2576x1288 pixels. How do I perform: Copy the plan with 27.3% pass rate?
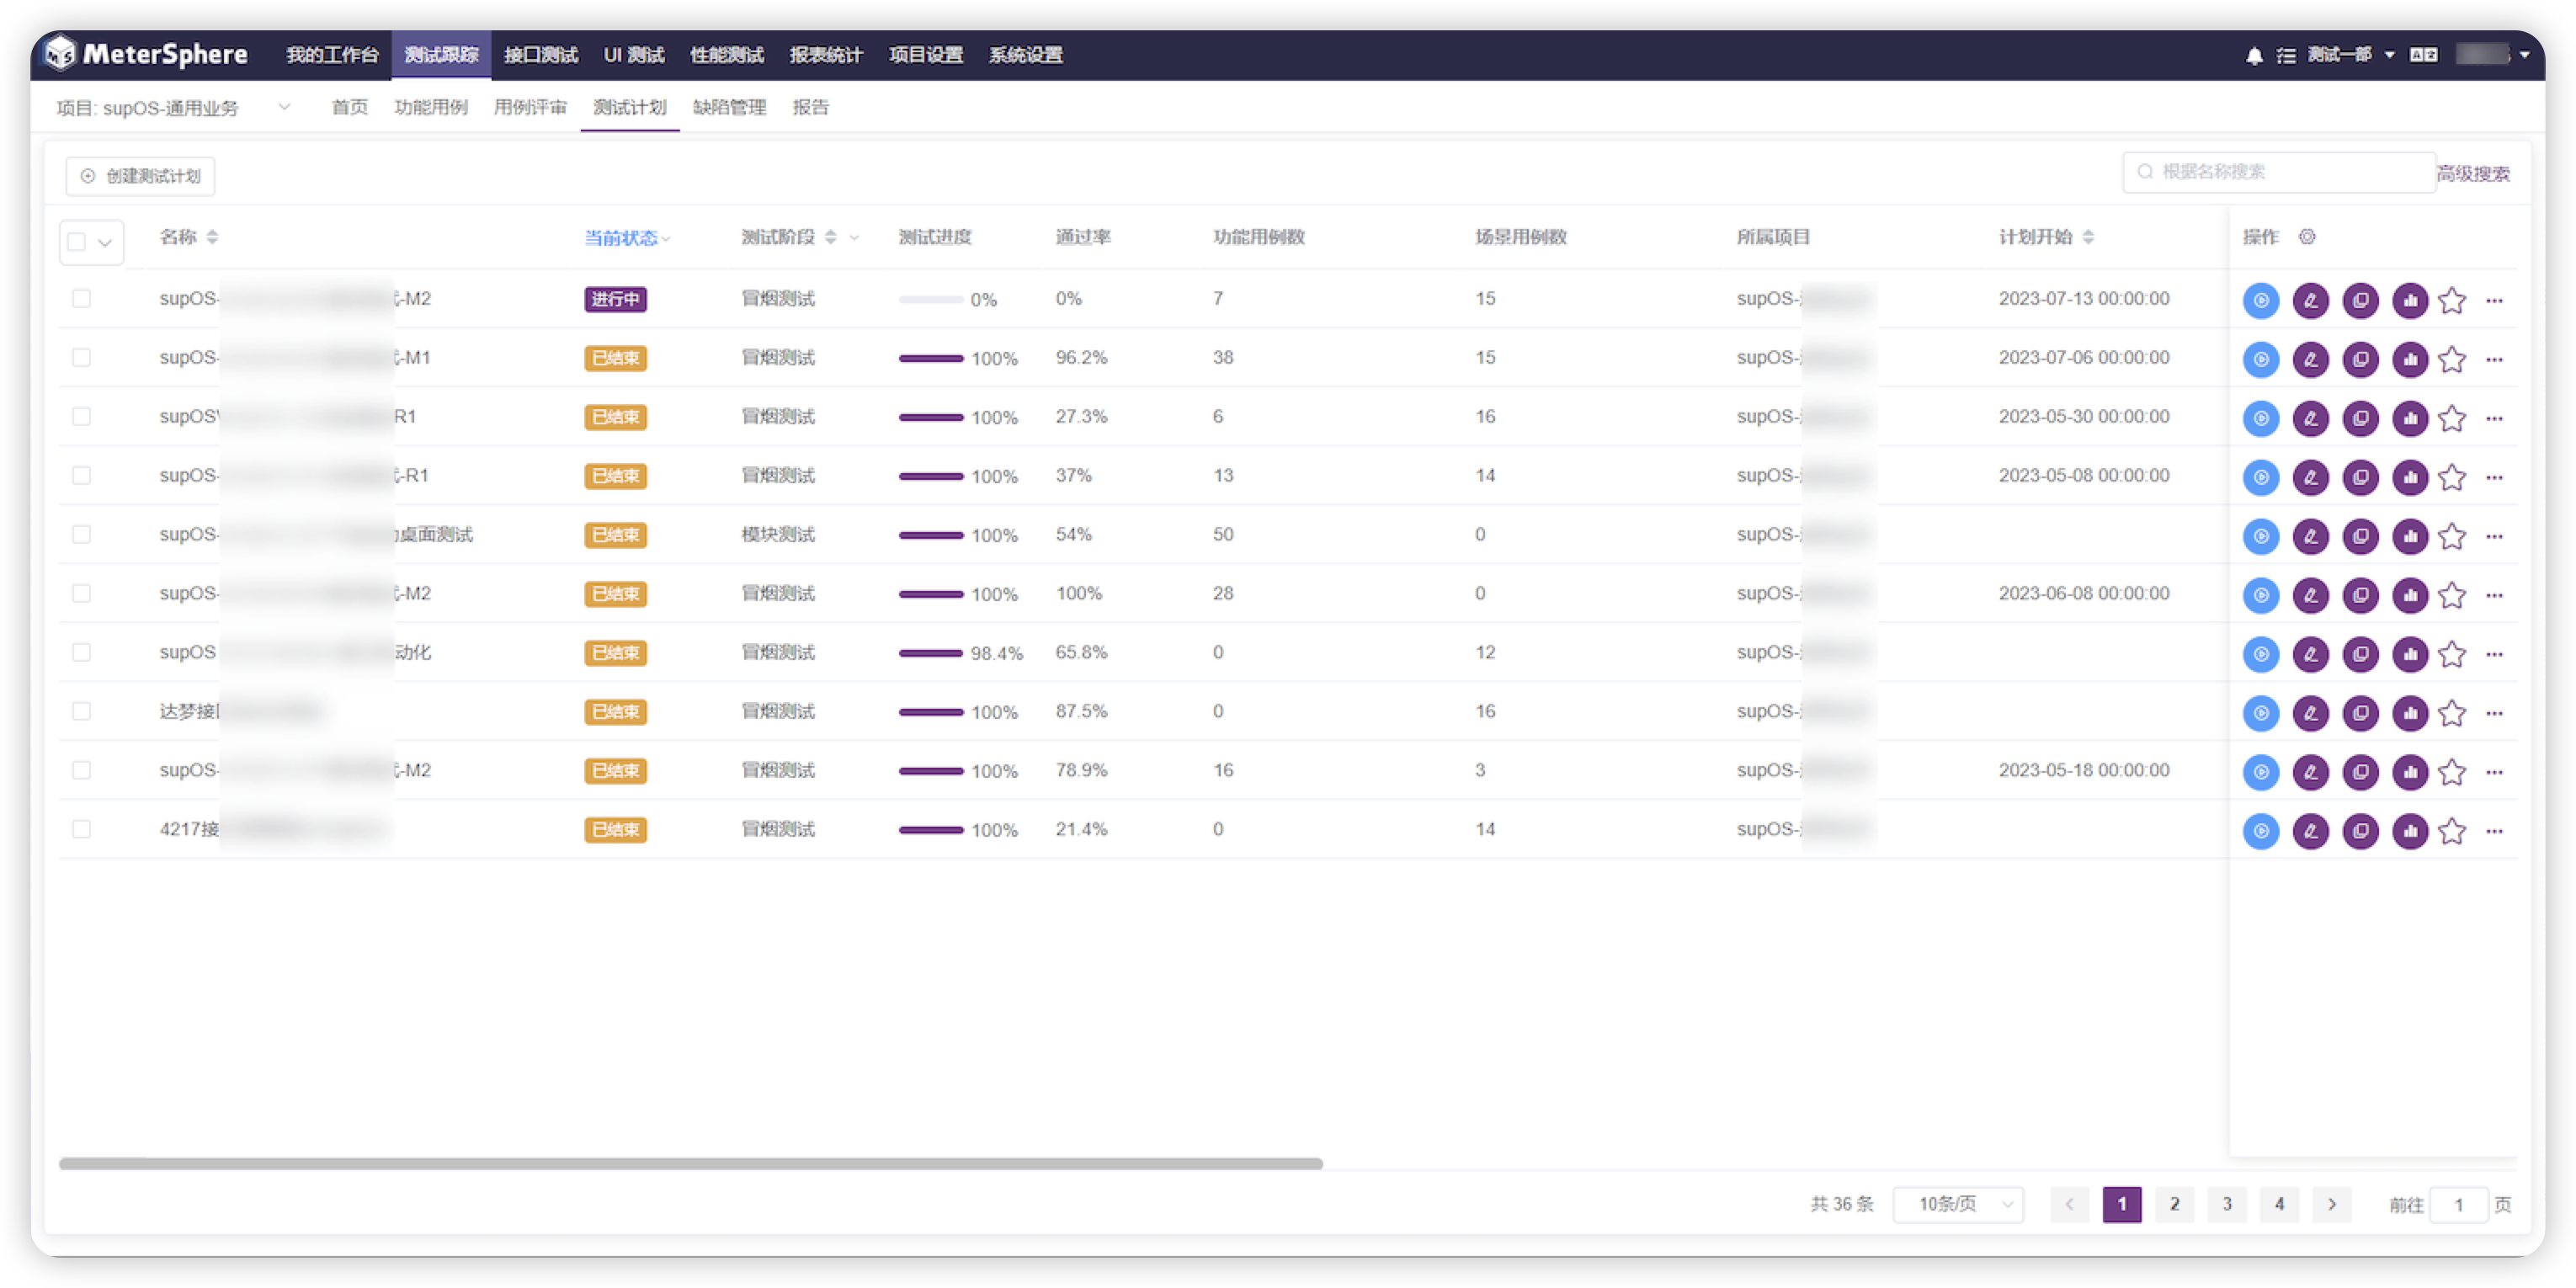pos(2361,418)
